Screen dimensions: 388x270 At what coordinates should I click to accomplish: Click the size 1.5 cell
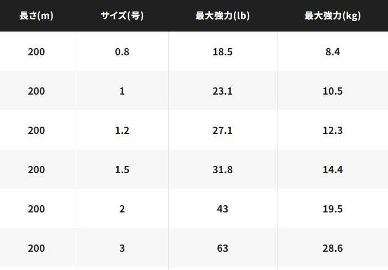point(122,170)
